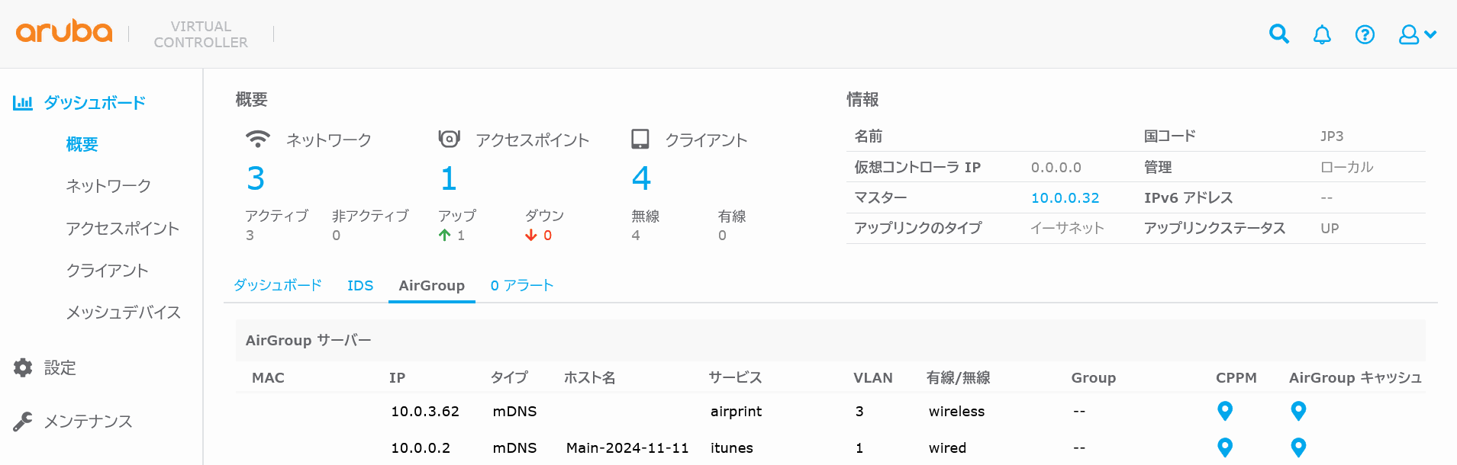Open the search function
The width and height of the screenshot is (1457, 465).
pyautogui.click(x=1278, y=34)
